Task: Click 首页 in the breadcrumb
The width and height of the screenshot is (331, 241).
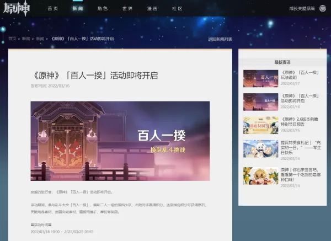Action: coord(12,39)
